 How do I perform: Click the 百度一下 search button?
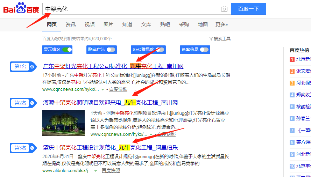click(x=248, y=9)
